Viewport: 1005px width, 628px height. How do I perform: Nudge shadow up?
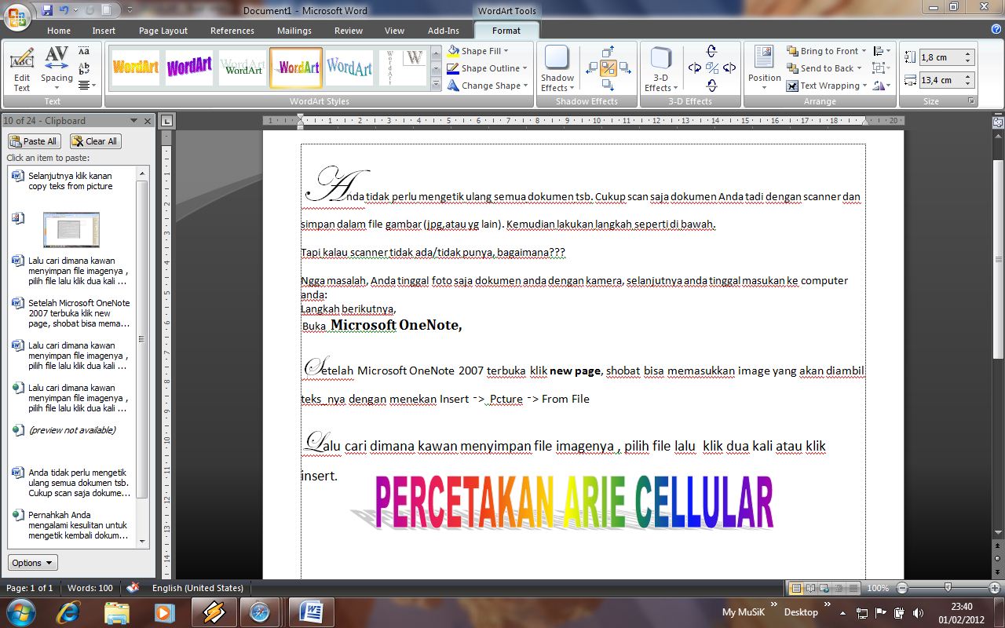608,52
